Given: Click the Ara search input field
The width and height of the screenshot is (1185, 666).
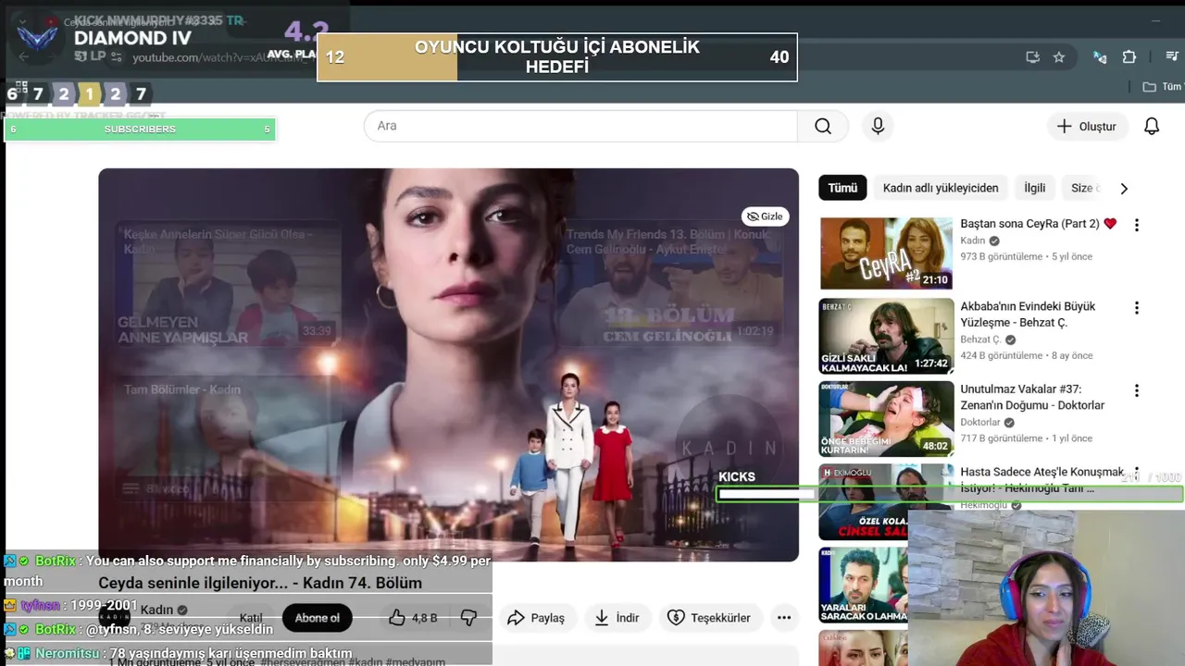Looking at the screenshot, I should click(580, 126).
